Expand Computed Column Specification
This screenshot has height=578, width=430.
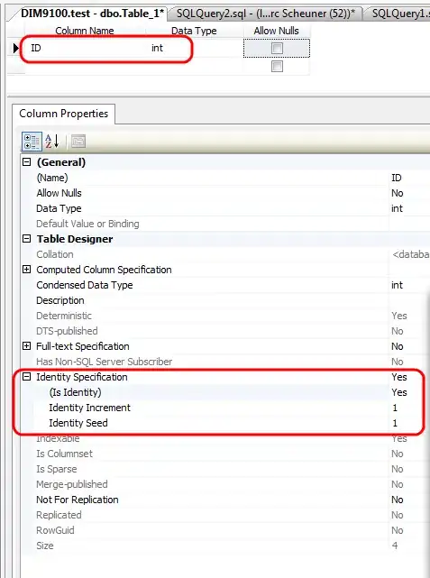click(x=26, y=269)
